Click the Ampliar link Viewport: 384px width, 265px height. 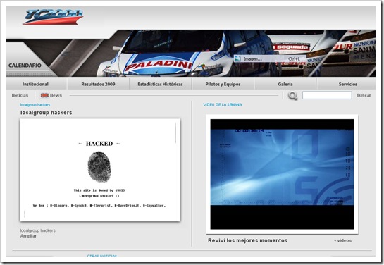[x=28, y=236]
